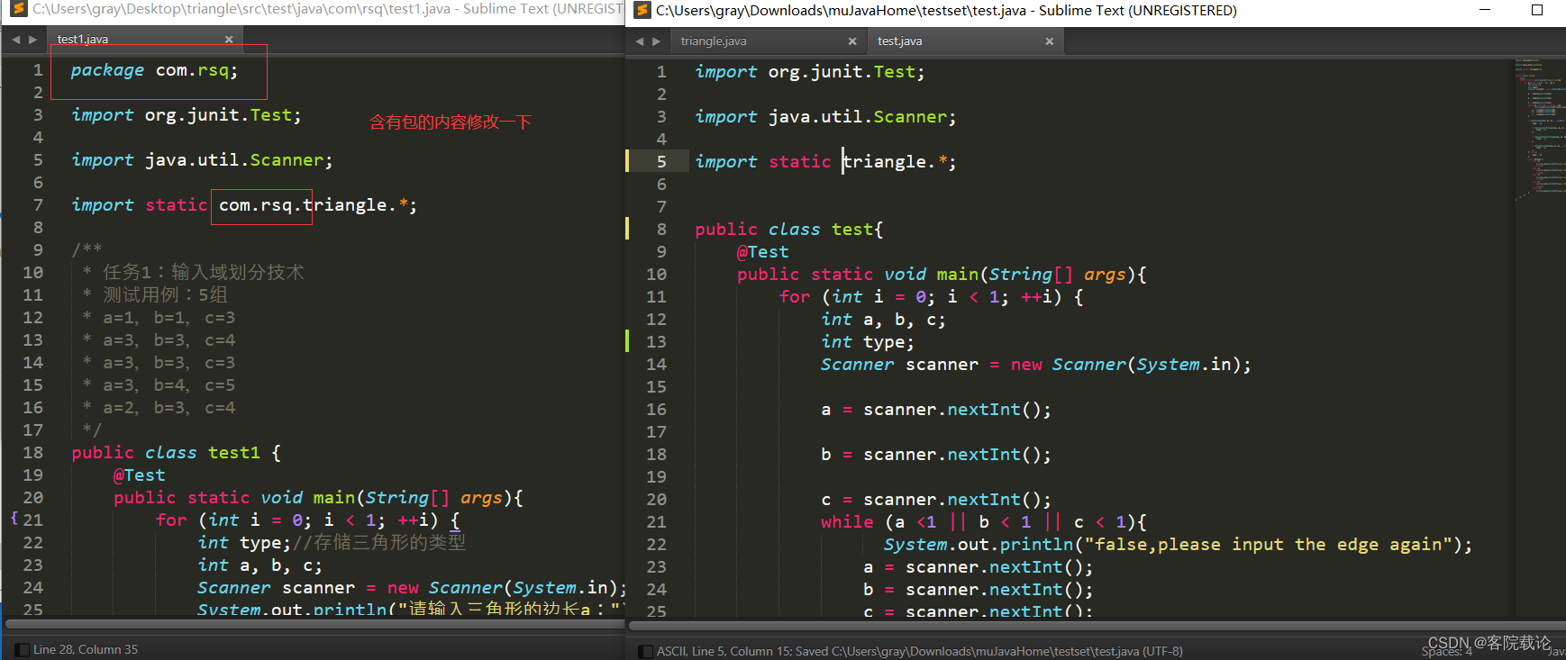
Task: Maximize the test.java Sublime window
Action: coord(1537,10)
